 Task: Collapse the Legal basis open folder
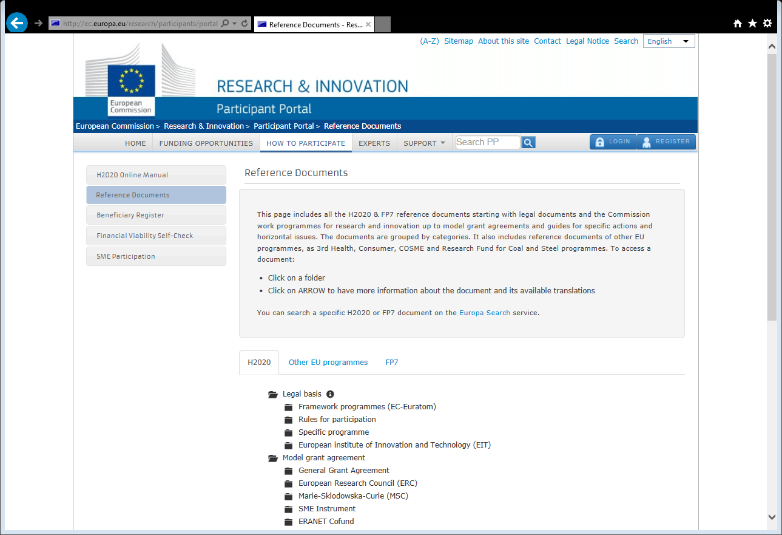pyautogui.click(x=273, y=394)
